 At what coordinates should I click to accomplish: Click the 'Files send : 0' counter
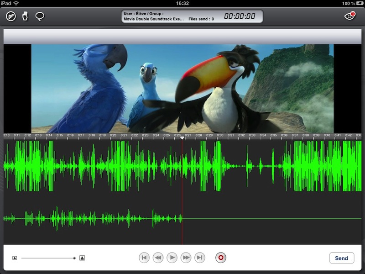coord(201,19)
